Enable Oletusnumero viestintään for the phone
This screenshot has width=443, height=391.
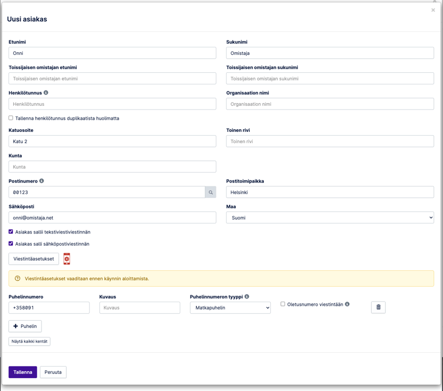tap(281, 304)
